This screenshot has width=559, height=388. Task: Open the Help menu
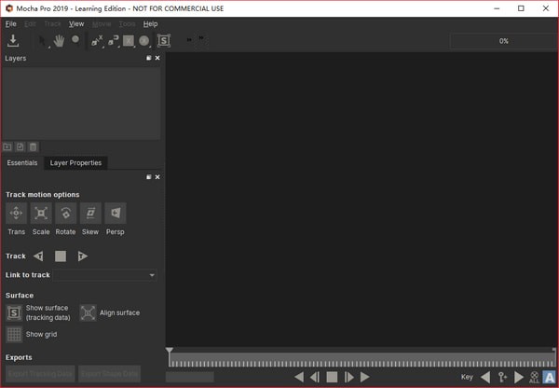pyautogui.click(x=150, y=24)
